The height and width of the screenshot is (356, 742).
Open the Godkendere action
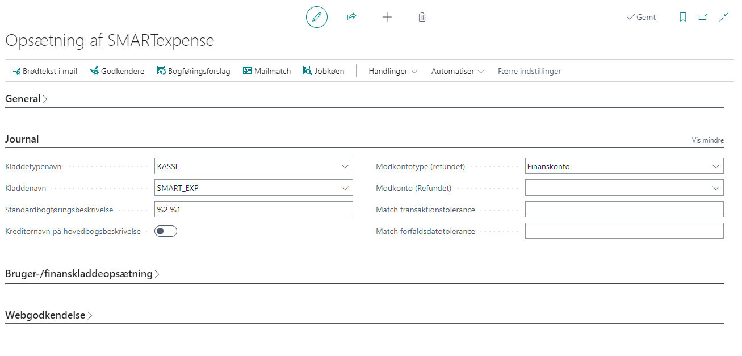(117, 71)
